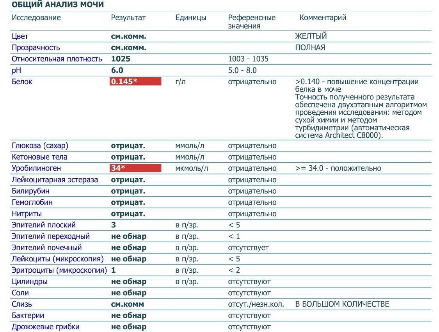The image size is (439, 332).
Task: Click the 'ЖЕЛТЫЙ' comment value
Action: click(x=311, y=36)
